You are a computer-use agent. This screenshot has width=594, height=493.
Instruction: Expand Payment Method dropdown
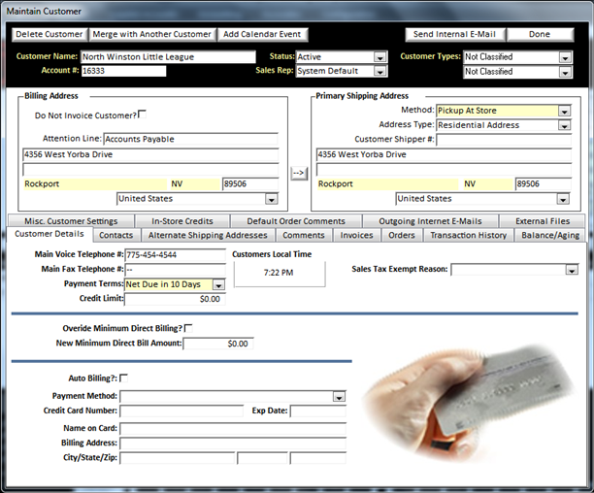tap(339, 397)
